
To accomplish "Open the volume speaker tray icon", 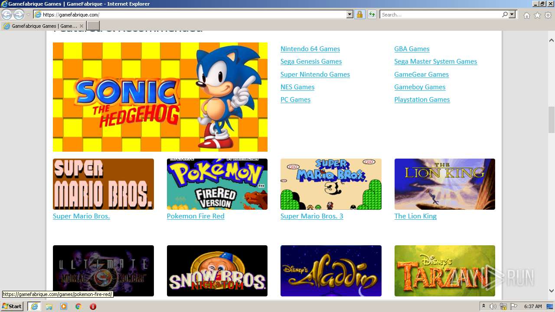I will pyautogui.click(x=493, y=306).
